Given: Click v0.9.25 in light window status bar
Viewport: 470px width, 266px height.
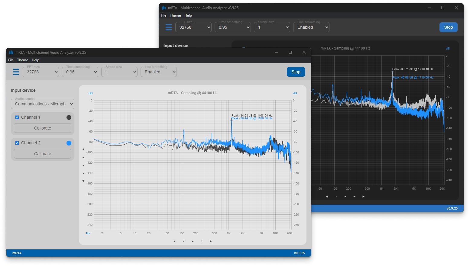Looking at the screenshot, I should [x=300, y=253].
